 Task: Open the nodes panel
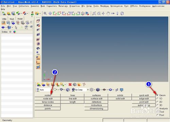48,95
